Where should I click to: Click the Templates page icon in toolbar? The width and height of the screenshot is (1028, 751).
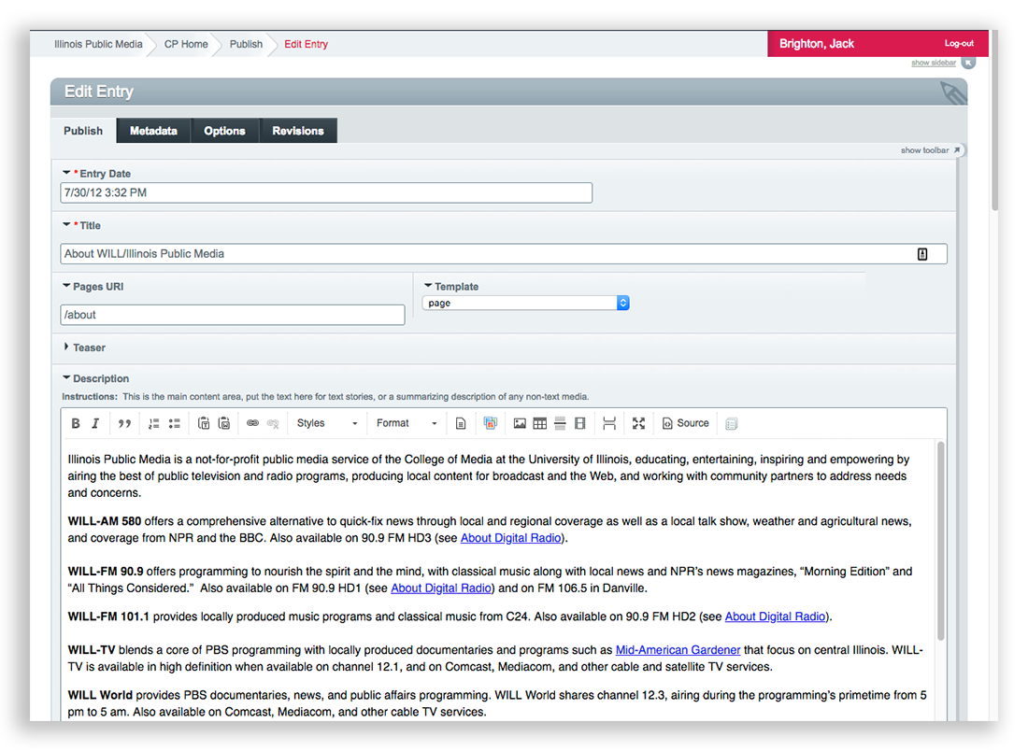tap(461, 423)
